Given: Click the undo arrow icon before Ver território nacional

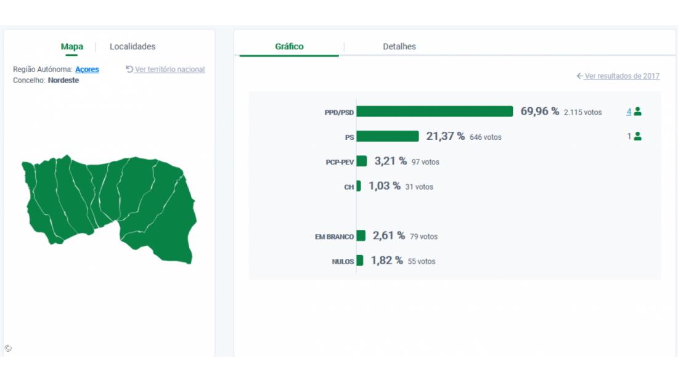Looking at the screenshot, I should (129, 69).
